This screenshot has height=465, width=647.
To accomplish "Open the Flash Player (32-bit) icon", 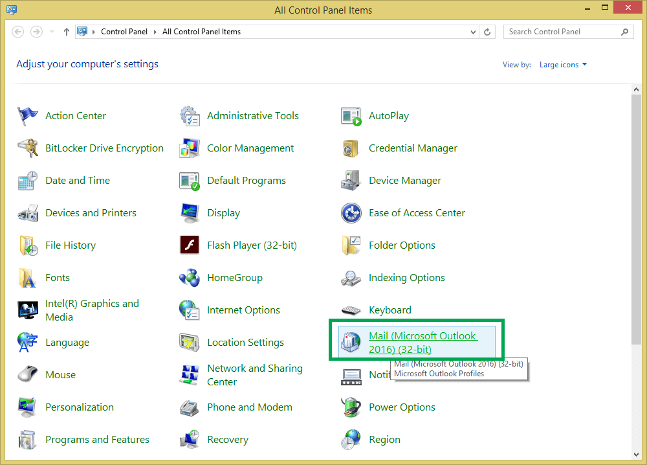I will [x=190, y=245].
